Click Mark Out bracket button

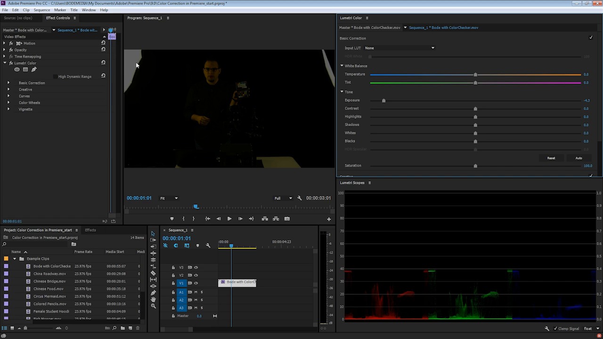[194, 218]
